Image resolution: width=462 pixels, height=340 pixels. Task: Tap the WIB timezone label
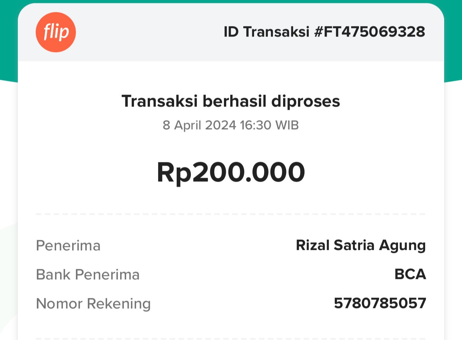287,125
